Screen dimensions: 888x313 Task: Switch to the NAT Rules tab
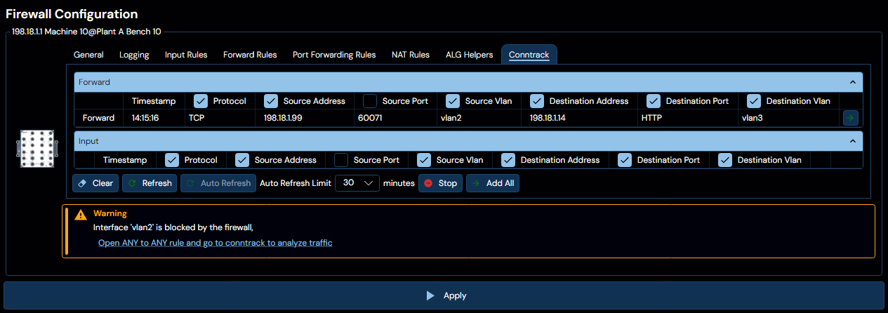[411, 55]
